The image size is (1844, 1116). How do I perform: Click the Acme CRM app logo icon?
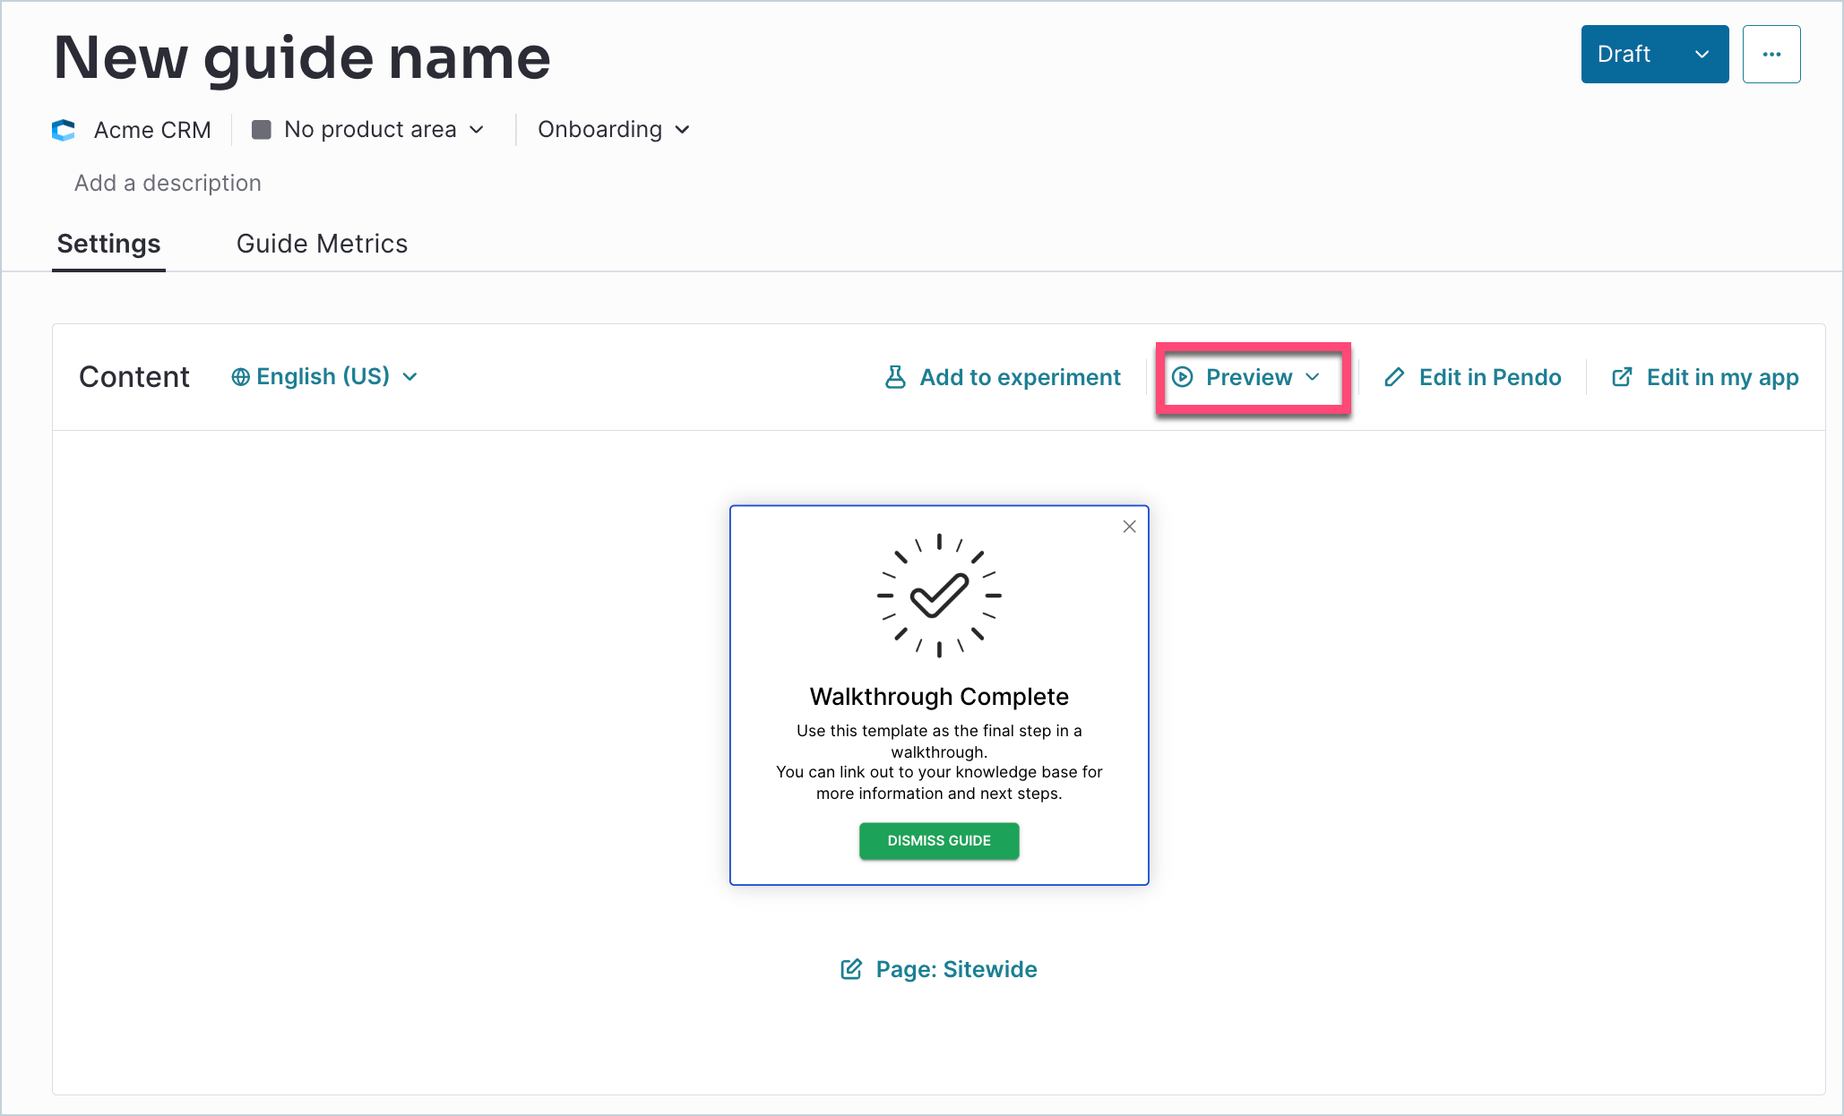(x=64, y=131)
